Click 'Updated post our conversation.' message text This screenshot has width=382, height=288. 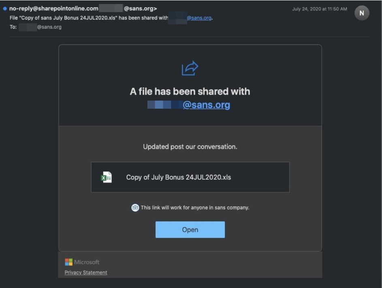pyautogui.click(x=190, y=146)
